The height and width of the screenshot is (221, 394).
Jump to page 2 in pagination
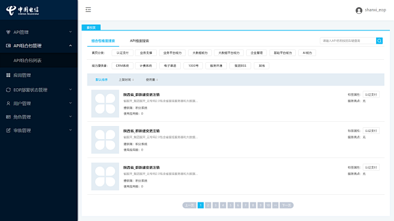coord(208,205)
